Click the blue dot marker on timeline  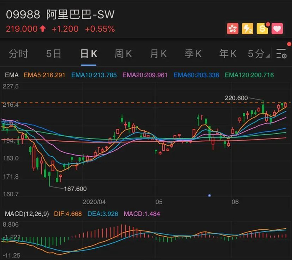click(209, 195)
